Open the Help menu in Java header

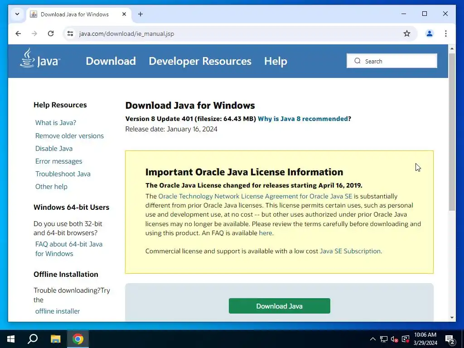pos(275,61)
